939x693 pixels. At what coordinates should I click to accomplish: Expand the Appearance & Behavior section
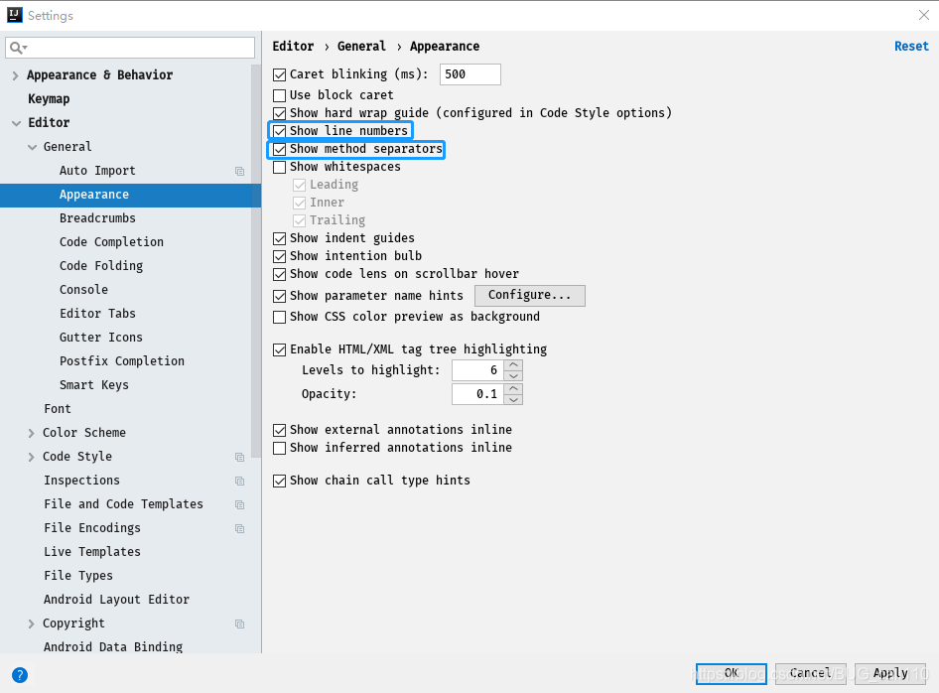coord(14,74)
